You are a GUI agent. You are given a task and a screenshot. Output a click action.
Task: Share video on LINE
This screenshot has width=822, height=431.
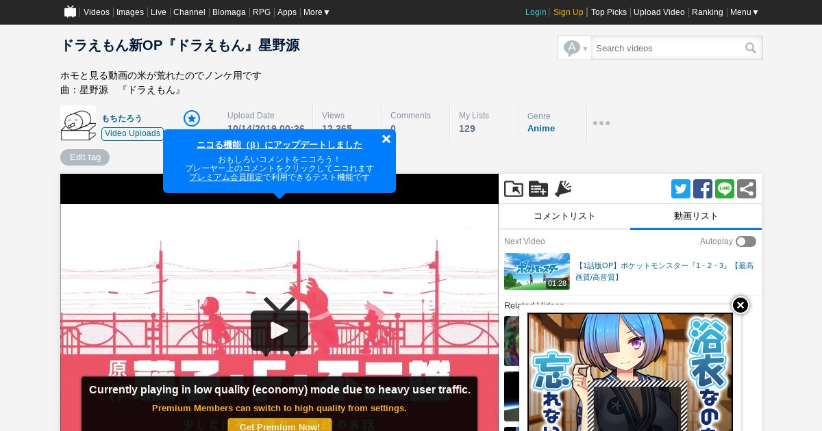[725, 189]
